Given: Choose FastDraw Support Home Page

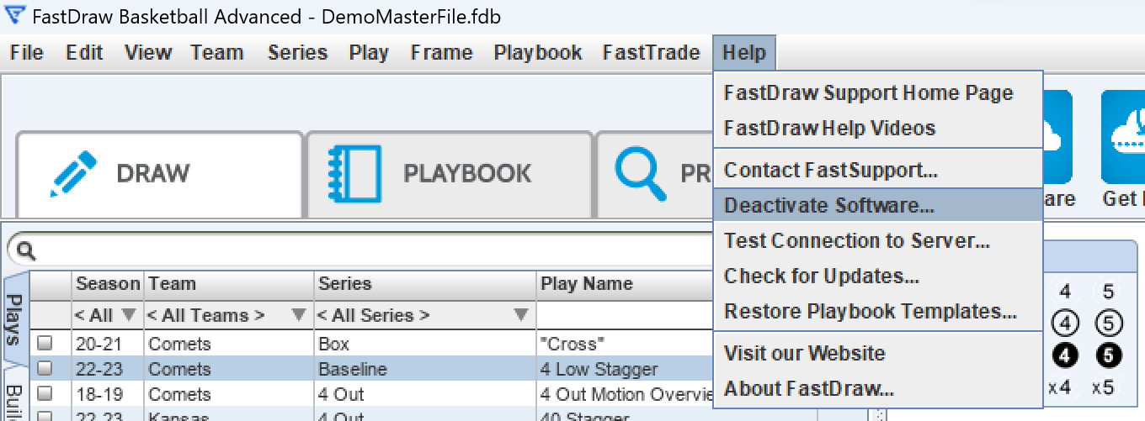Looking at the screenshot, I should [x=878, y=92].
